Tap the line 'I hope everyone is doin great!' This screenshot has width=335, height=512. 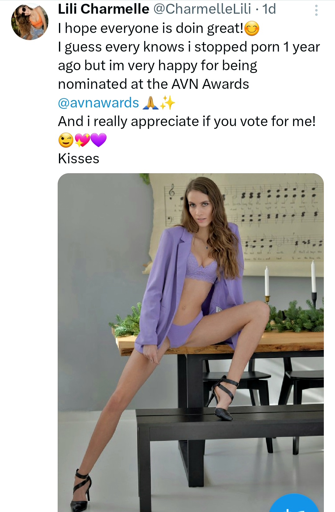pyautogui.click(x=150, y=29)
